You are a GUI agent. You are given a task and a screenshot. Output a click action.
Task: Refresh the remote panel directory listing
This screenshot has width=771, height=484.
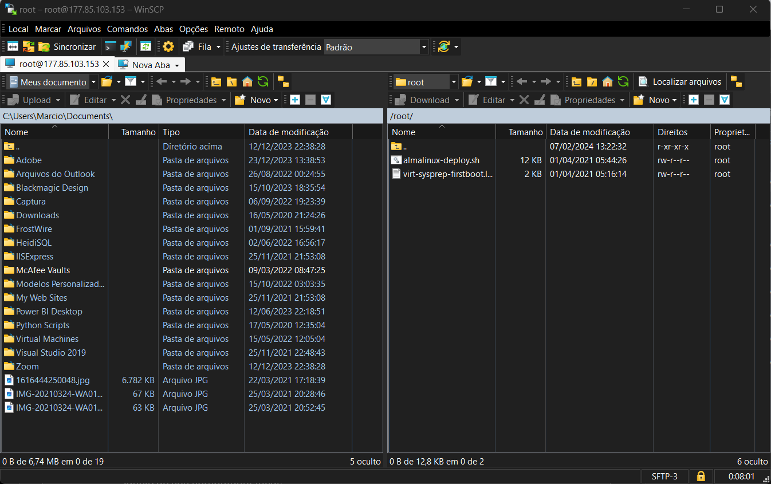coord(623,82)
